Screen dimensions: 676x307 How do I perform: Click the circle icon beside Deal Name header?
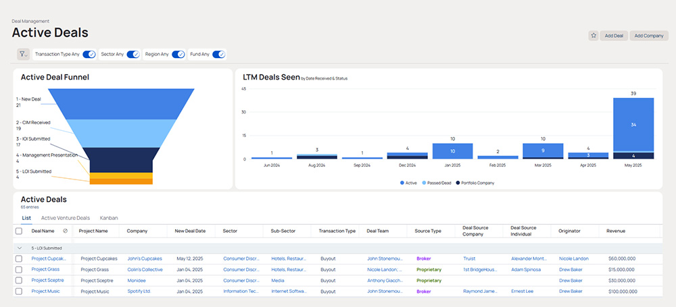[66, 231]
